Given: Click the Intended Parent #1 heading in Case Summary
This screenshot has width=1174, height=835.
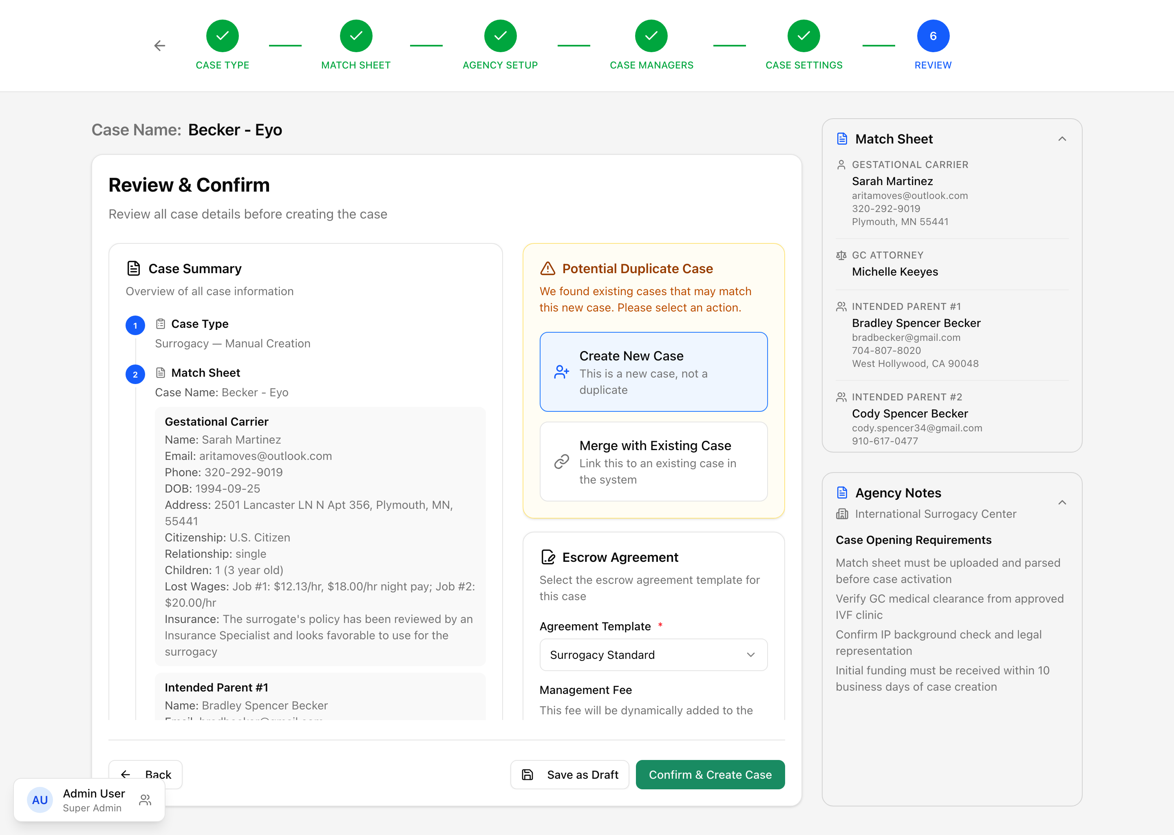Looking at the screenshot, I should pos(216,687).
